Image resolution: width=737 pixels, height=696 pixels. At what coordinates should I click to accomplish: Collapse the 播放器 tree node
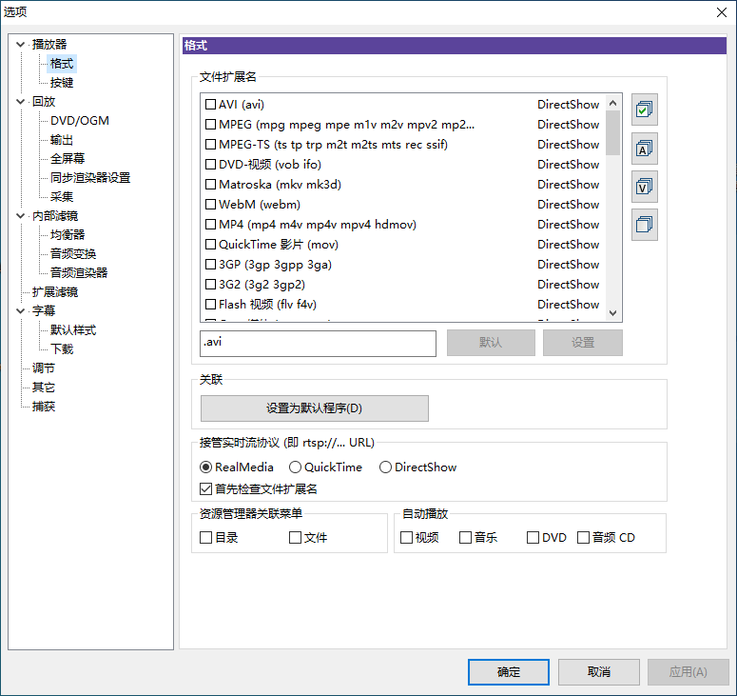point(21,45)
